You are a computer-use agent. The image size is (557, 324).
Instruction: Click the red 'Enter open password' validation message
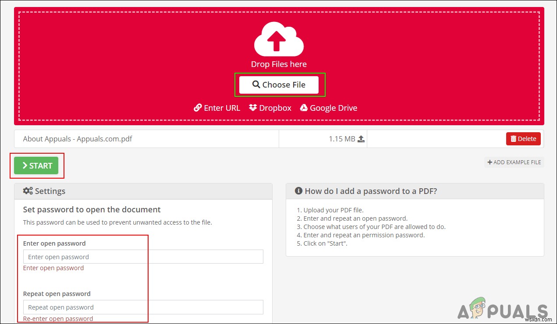point(53,268)
